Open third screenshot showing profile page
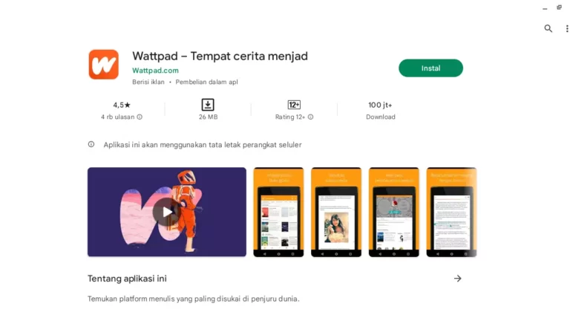Viewport: 570px width, 312px height. point(393,212)
